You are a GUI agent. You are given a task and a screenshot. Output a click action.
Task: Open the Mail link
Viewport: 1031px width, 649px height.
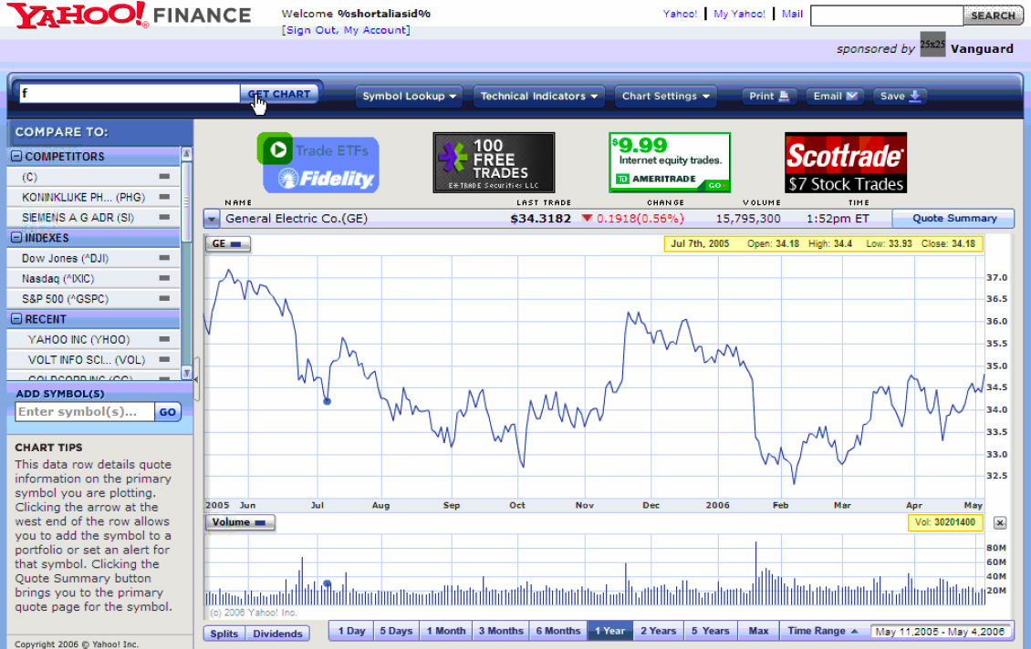pyautogui.click(x=792, y=14)
